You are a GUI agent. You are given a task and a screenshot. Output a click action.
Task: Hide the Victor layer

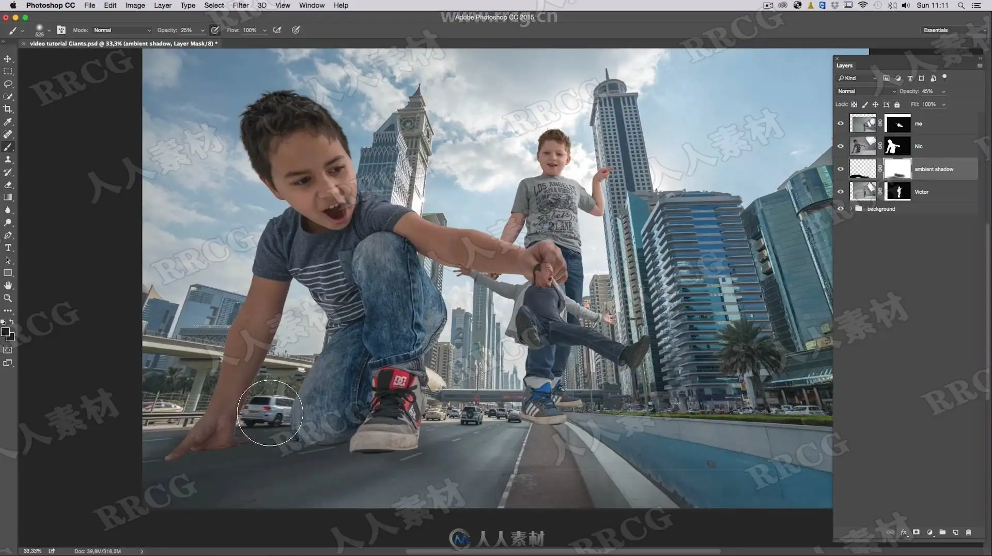point(841,192)
